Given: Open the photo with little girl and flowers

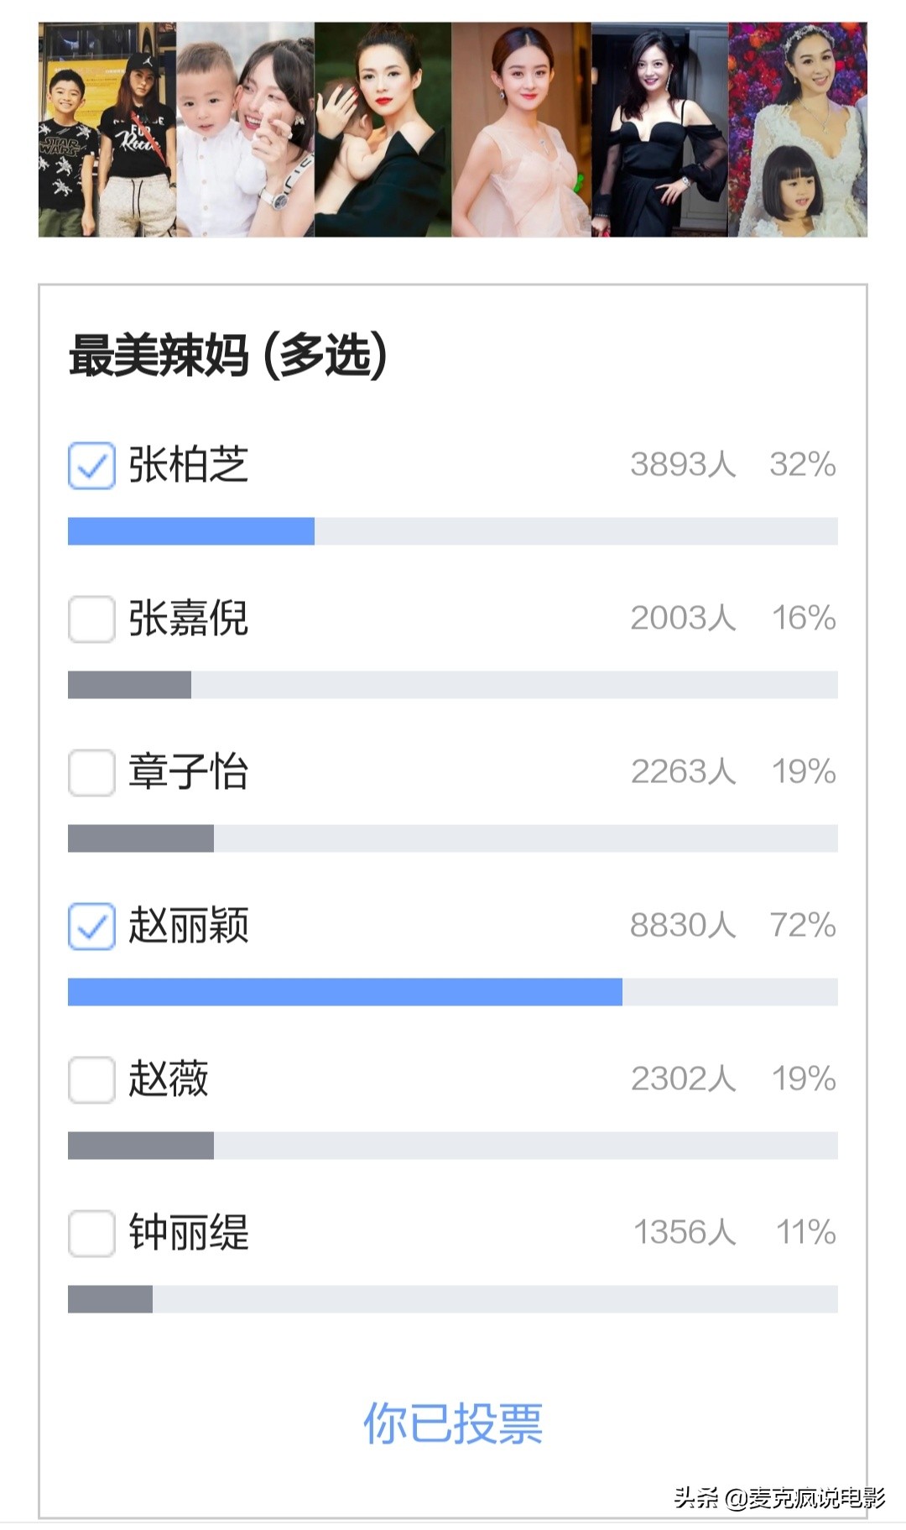Looking at the screenshot, I should click(798, 130).
